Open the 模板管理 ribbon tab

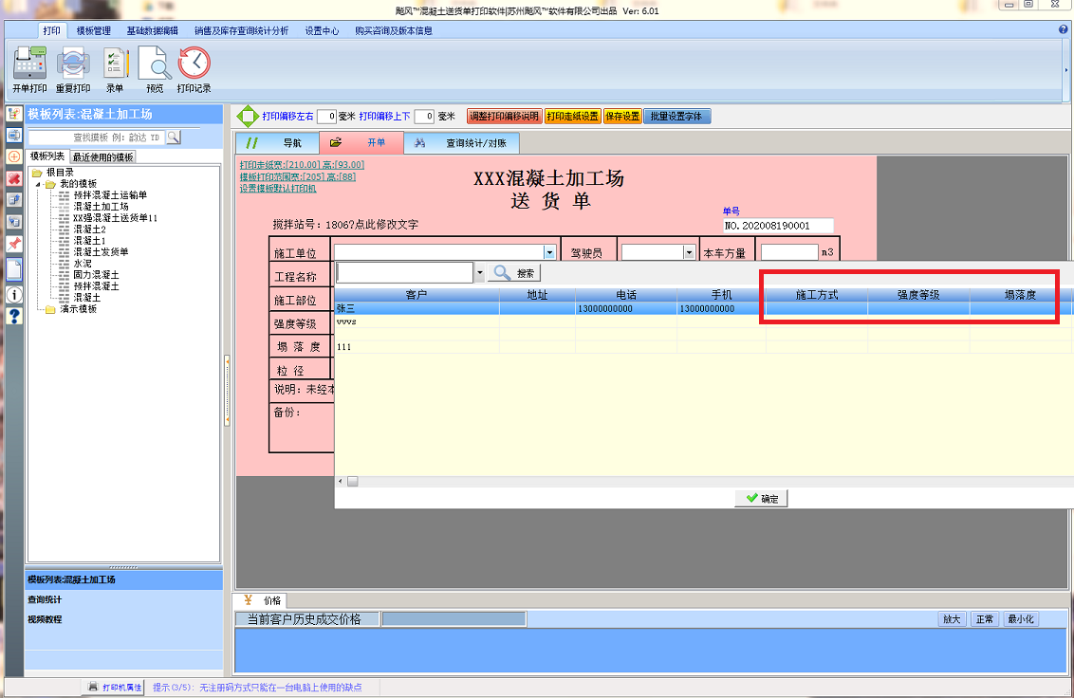point(94,30)
